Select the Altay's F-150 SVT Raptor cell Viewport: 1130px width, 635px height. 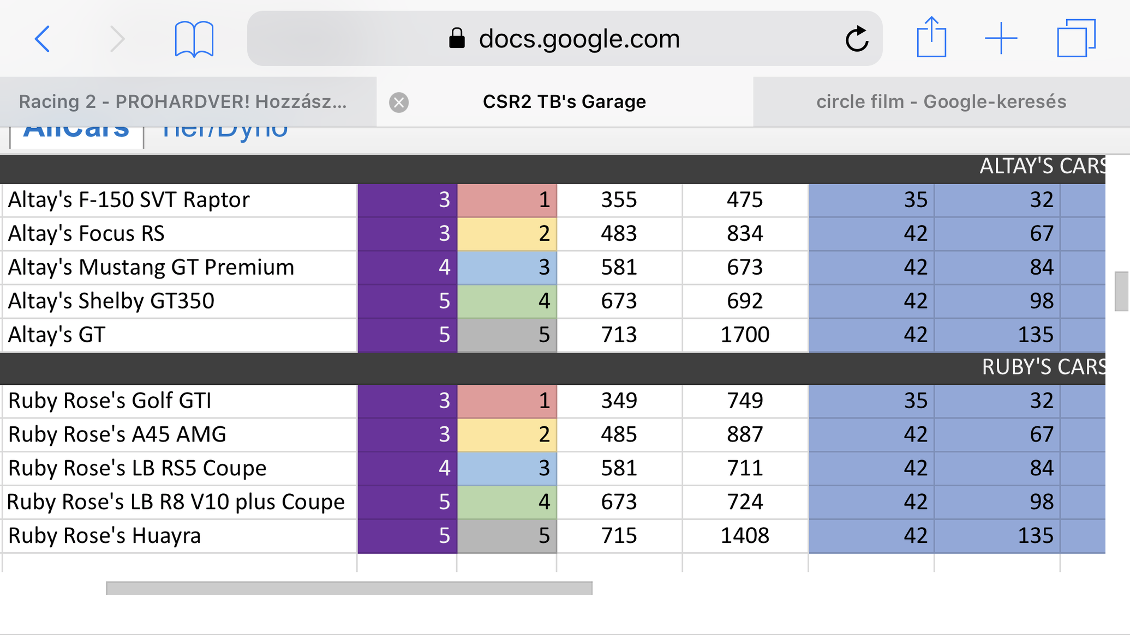tap(180, 200)
